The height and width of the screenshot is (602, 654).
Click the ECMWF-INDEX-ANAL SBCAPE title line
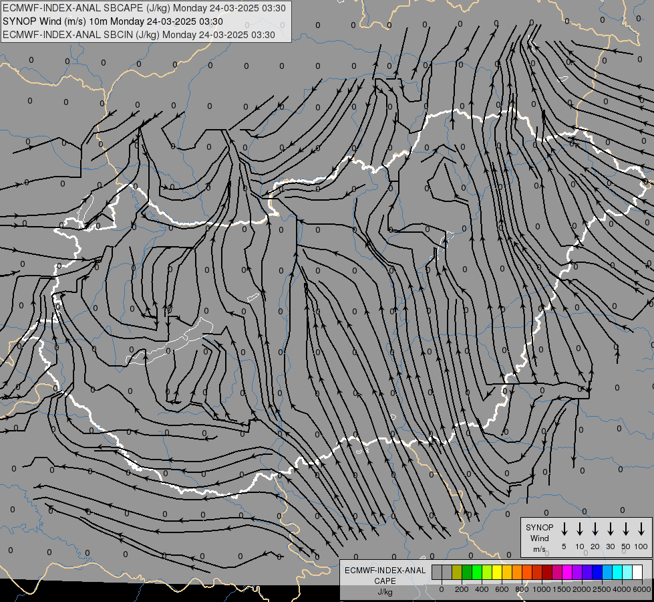click(144, 8)
